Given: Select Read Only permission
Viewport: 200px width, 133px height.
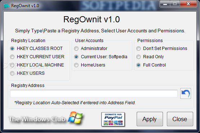Looking at the screenshot, I should 150,57.
